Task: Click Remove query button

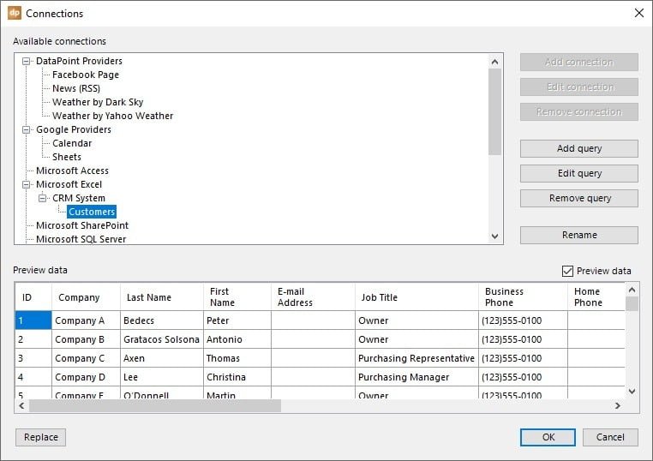Action: (578, 198)
